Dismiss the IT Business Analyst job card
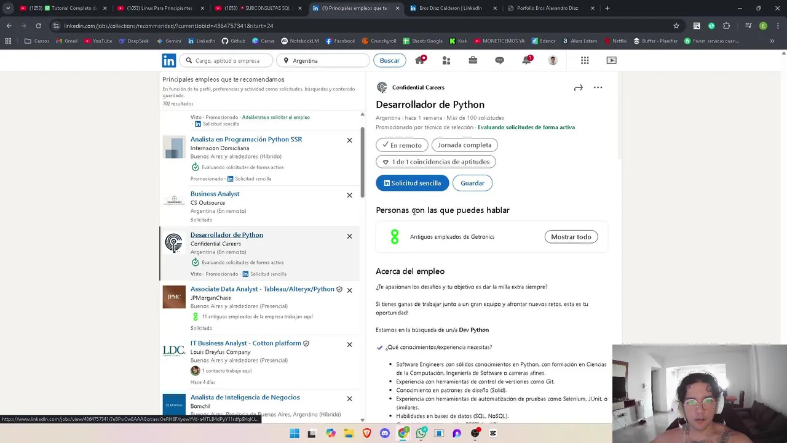 [x=349, y=345]
